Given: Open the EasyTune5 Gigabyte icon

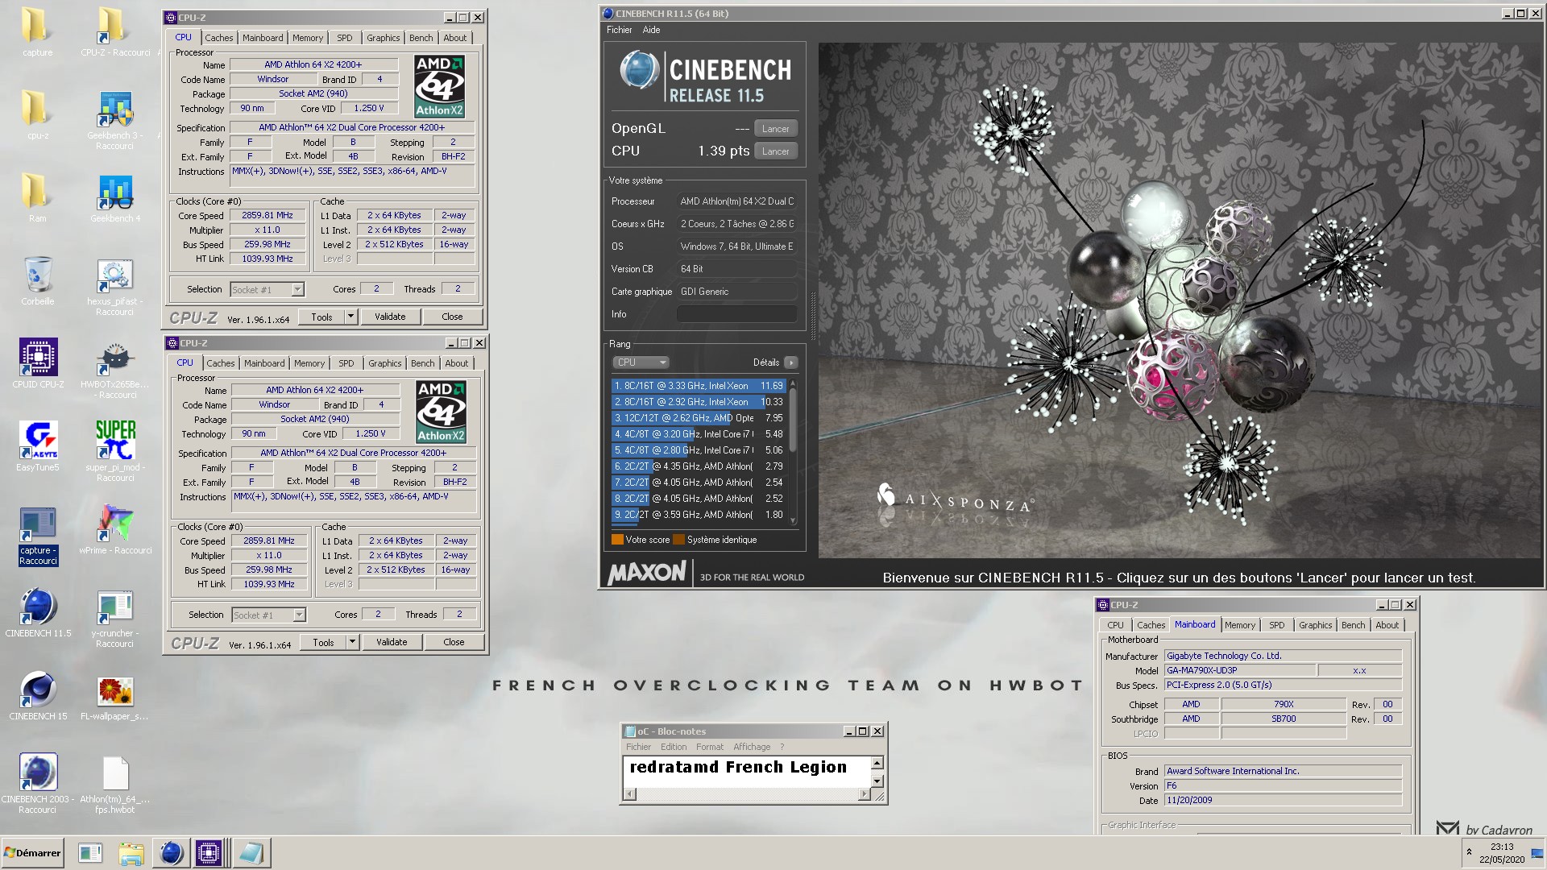Looking at the screenshot, I should [37, 447].
